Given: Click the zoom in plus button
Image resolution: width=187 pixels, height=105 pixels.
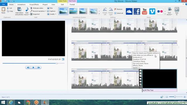Looking at the screenshot, I should [x=185, y=97].
